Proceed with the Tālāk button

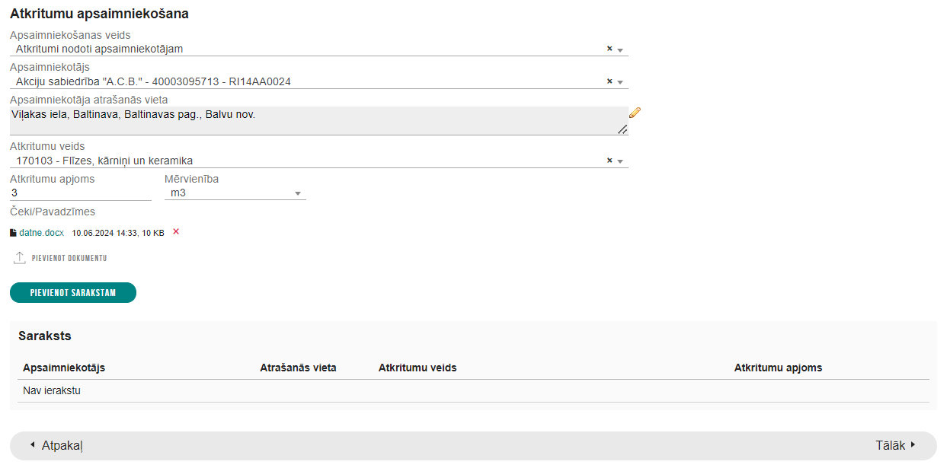pos(895,445)
